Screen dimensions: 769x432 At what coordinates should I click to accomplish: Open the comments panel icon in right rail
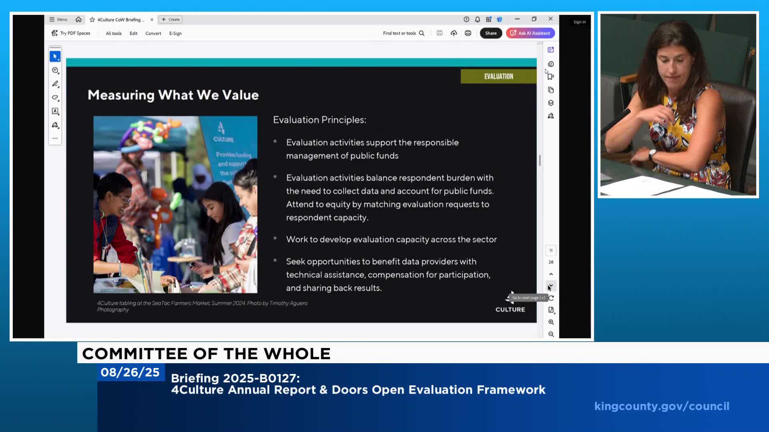click(551, 64)
